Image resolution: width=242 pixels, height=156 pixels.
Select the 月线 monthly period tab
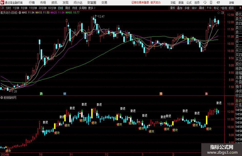tap(75, 8)
